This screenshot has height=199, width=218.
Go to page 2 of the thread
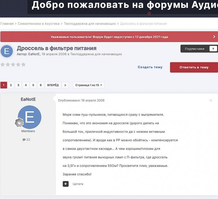pos(11,85)
